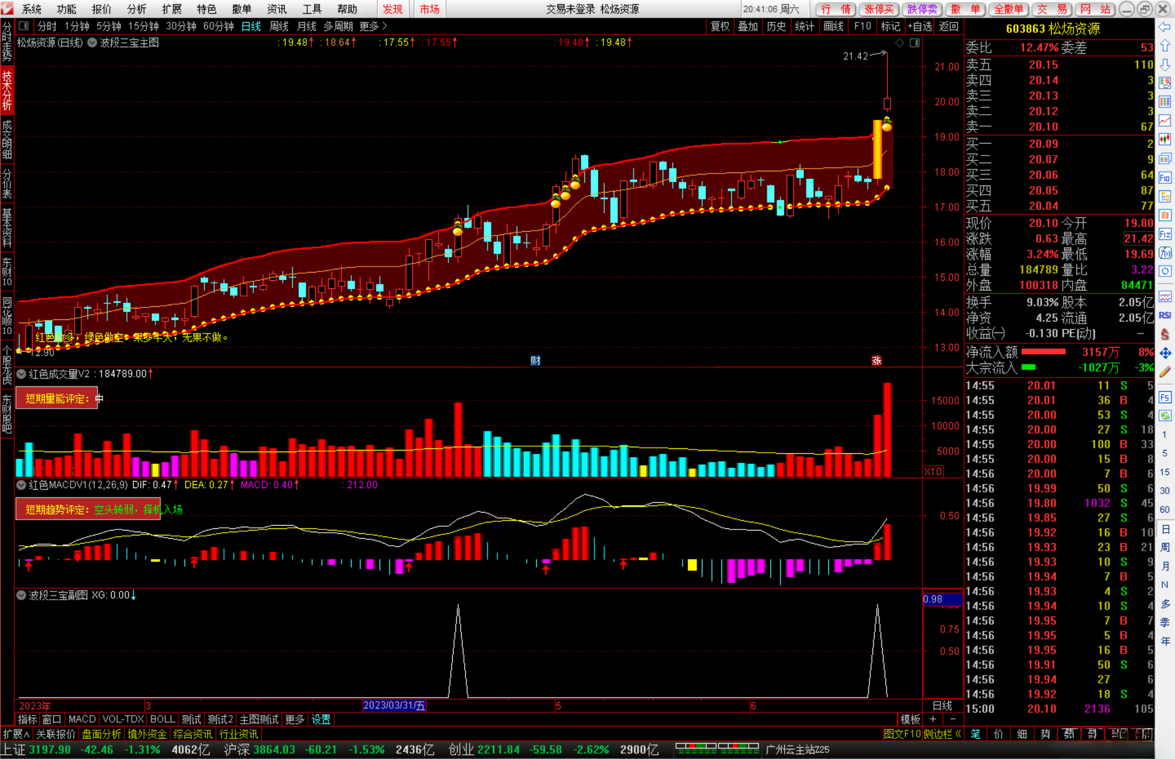Click the green refresh sidebar icon
Image resolution: width=1175 pixels, height=759 pixels.
pyautogui.click(x=1165, y=416)
